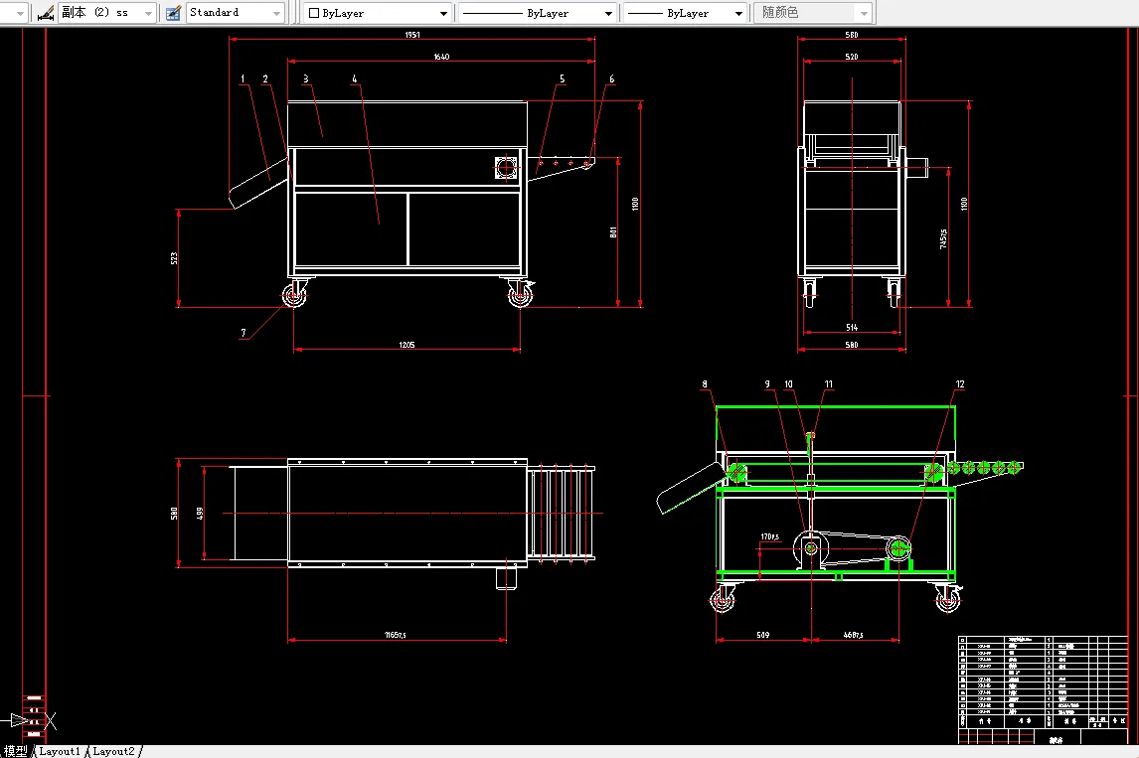1139x758 pixels.
Task: Expand the ByLayer lineweight dropdown
Action: (x=685, y=13)
